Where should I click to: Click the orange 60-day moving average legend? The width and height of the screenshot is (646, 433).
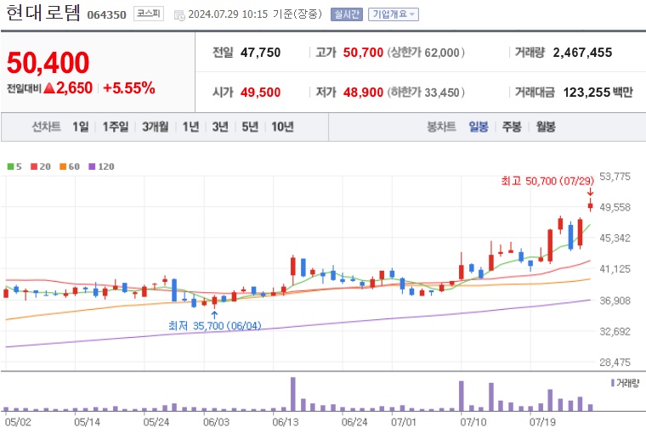[70, 166]
